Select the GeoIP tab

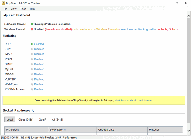click(x=43, y=120)
